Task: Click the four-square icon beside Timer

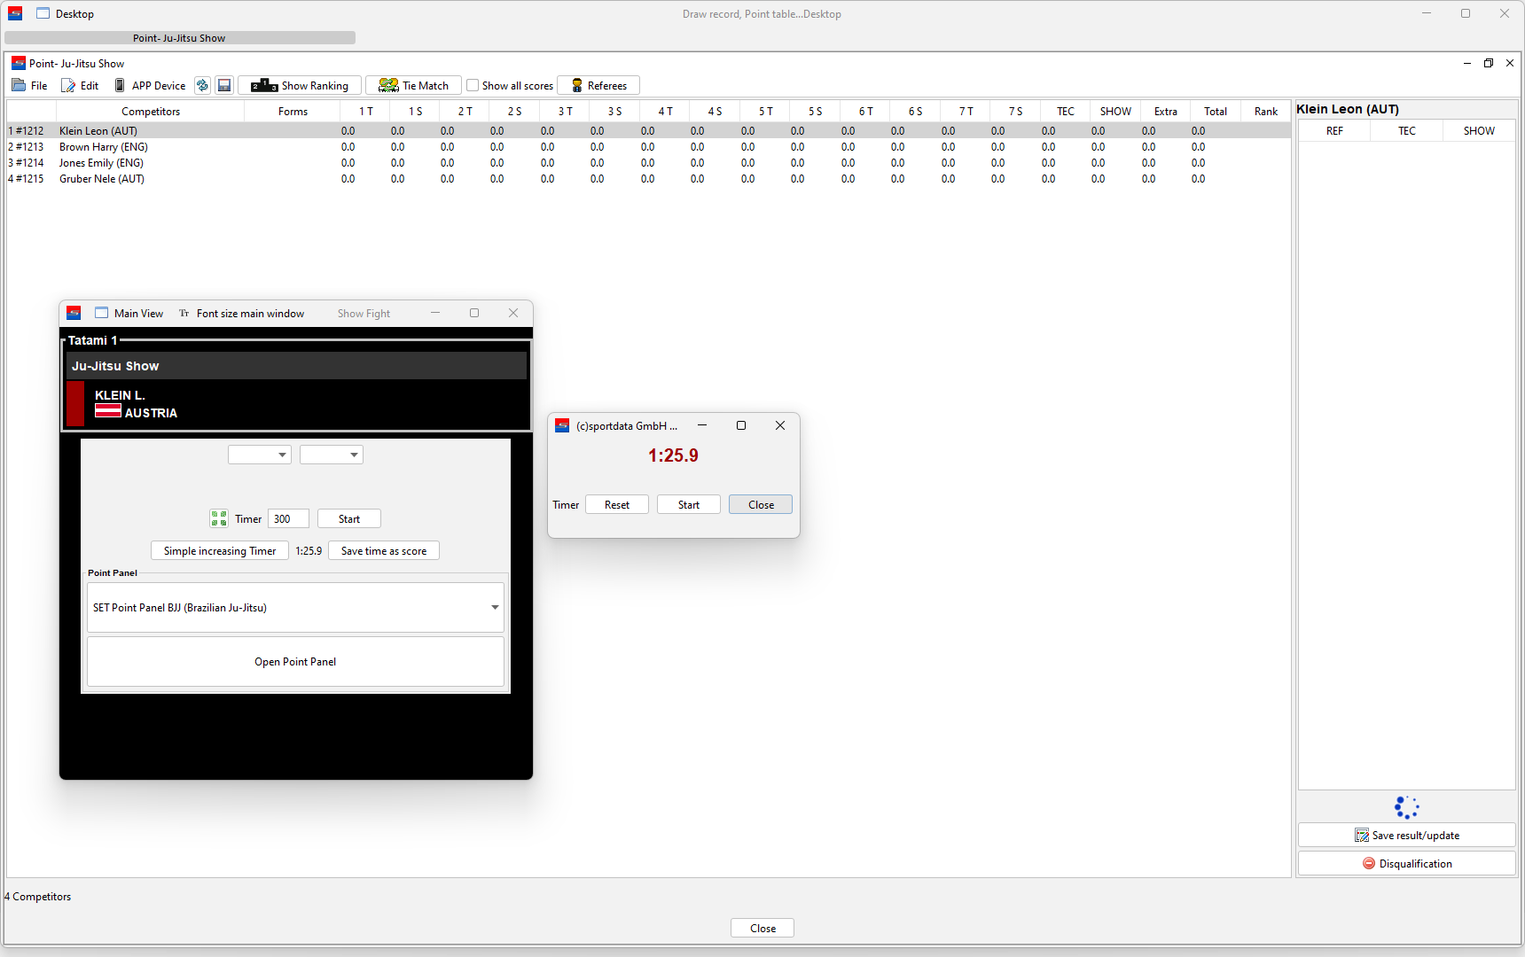Action: [x=219, y=518]
